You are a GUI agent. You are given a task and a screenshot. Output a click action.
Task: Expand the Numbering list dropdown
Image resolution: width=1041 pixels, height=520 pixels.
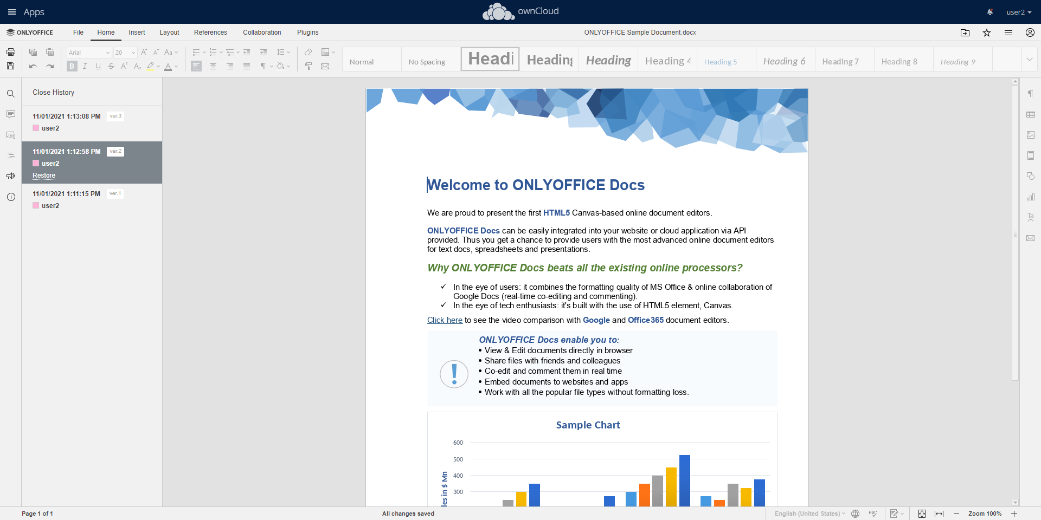tap(221, 52)
